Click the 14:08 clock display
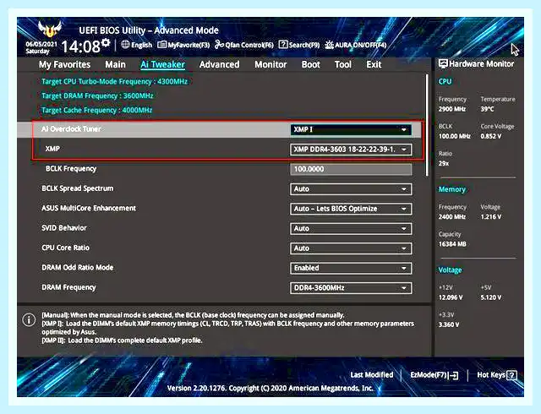Screen dimensions: 541x414 (81, 46)
